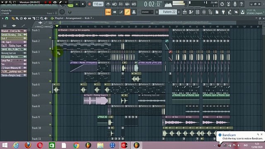Open the Browser/plugin picker icon

click(210, 12)
